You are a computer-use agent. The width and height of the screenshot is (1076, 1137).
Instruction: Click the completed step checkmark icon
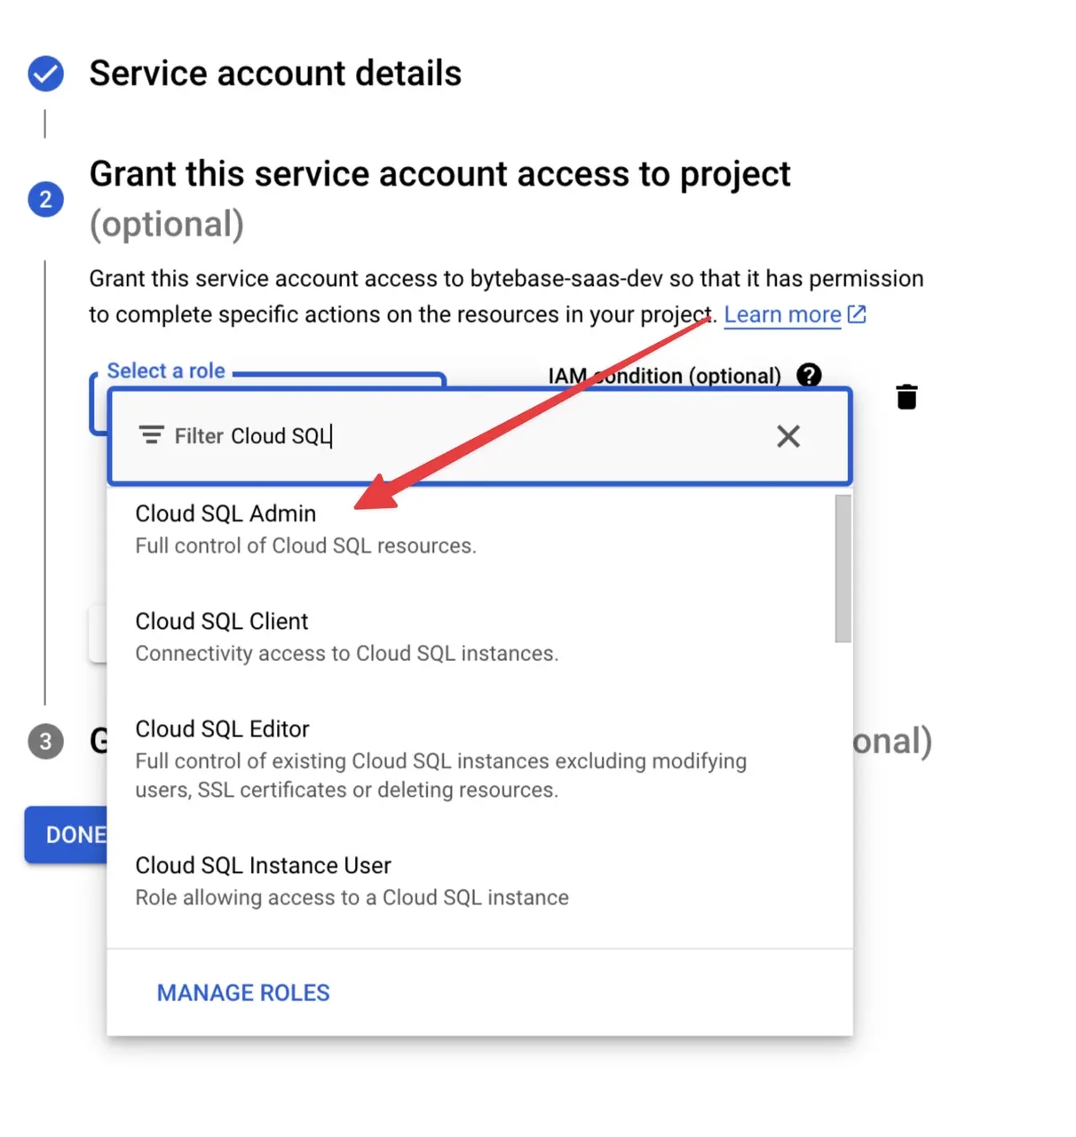[x=45, y=74]
